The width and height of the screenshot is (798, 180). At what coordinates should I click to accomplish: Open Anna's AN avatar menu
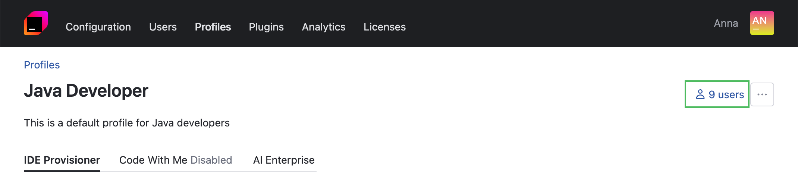[x=762, y=23]
